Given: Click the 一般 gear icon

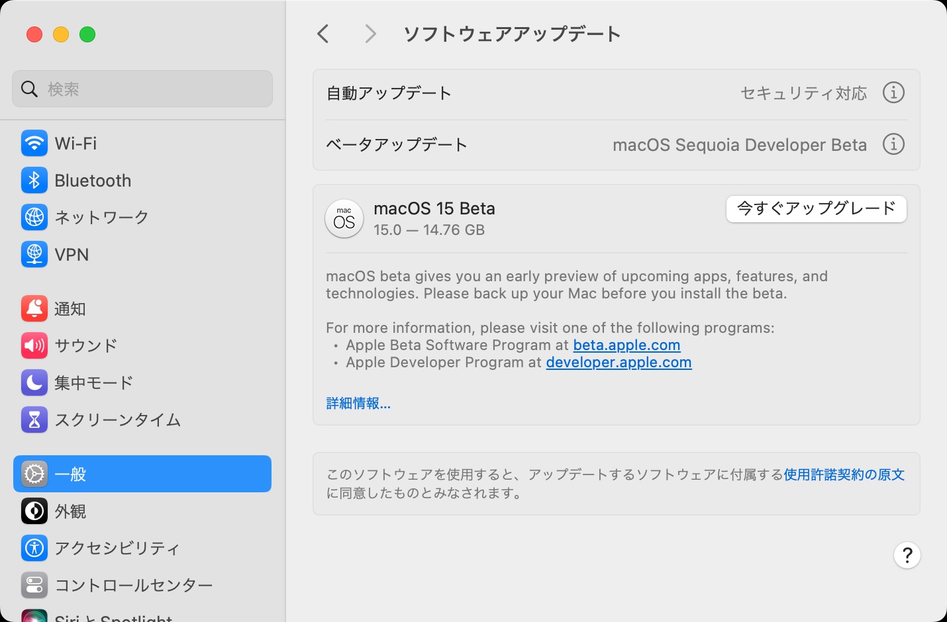Looking at the screenshot, I should point(34,474).
